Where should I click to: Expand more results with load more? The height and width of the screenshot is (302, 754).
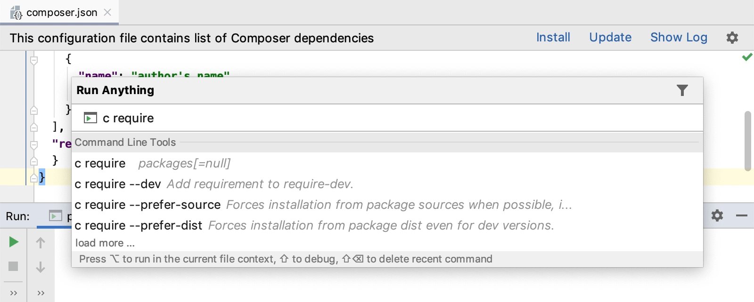105,243
